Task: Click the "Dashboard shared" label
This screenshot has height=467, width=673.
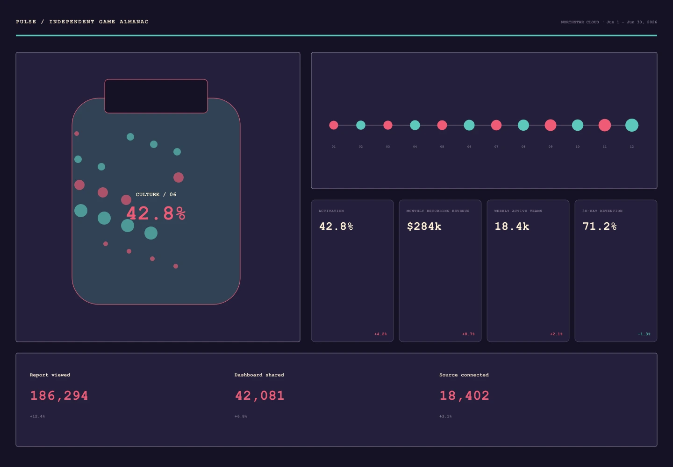Action: [x=259, y=375]
